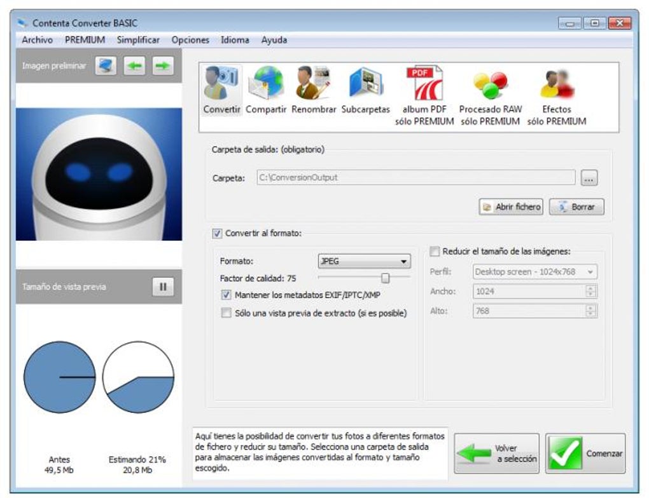
Task: Click the 20,8 Mb estimated size text
Action: pos(137,470)
